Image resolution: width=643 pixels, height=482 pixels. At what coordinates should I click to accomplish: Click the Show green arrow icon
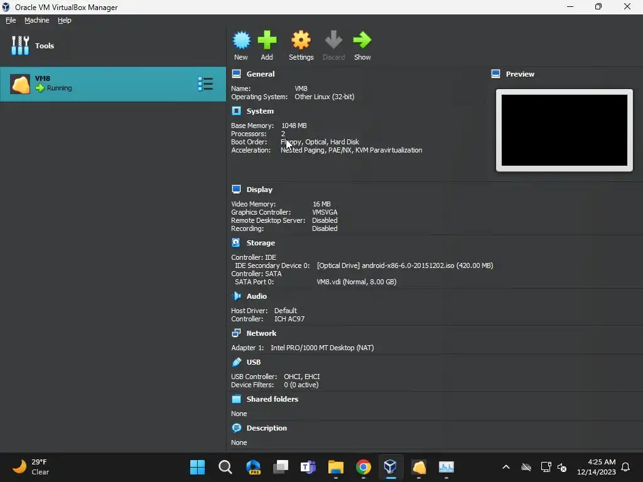[x=362, y=40]
